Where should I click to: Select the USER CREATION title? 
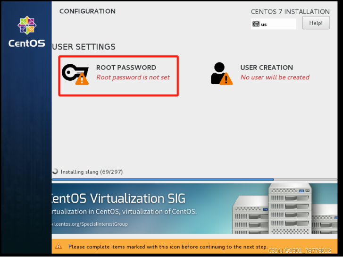(x=267, y=68)
